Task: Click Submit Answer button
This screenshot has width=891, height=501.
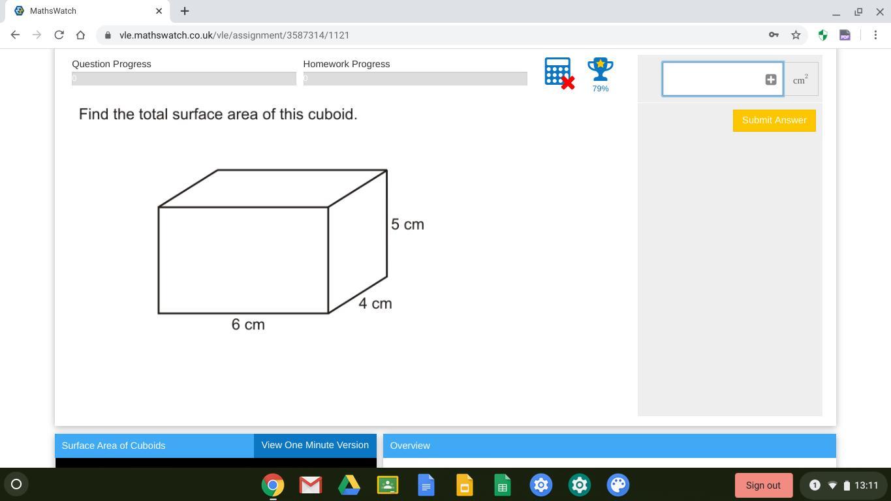Action: click(774, 121)
